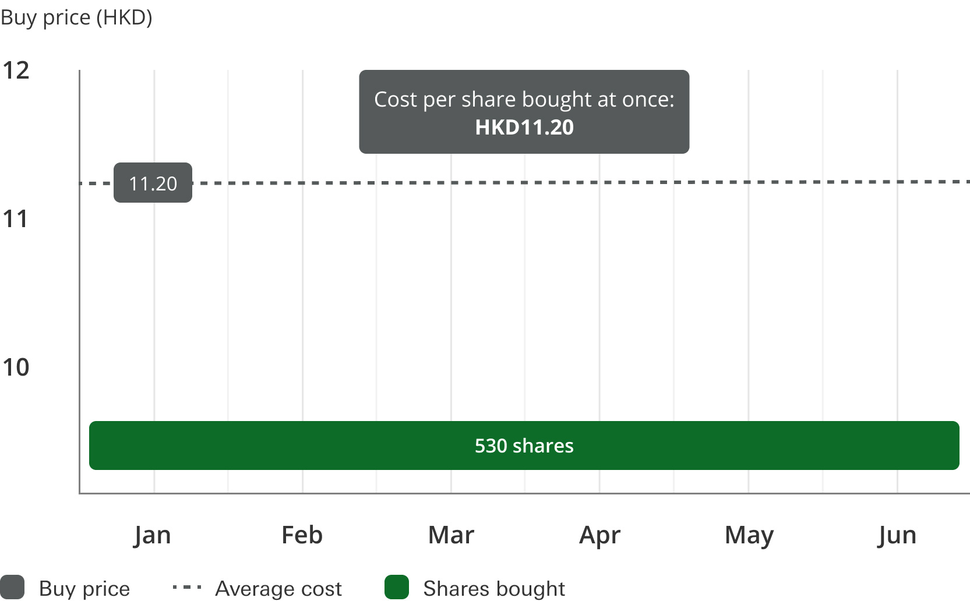Click the 10 value on the y-axis
The image size is (970, 601).
(x=16, y=367)
